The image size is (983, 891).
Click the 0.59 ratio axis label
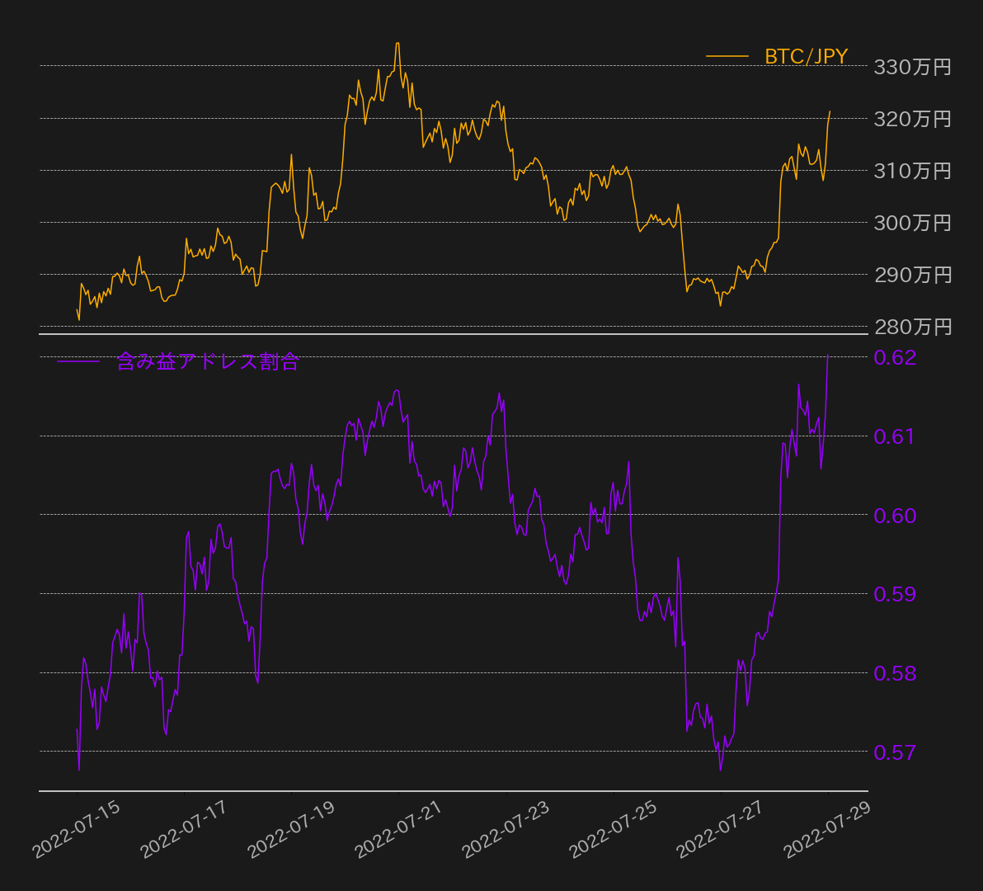(x=896, y=594)
